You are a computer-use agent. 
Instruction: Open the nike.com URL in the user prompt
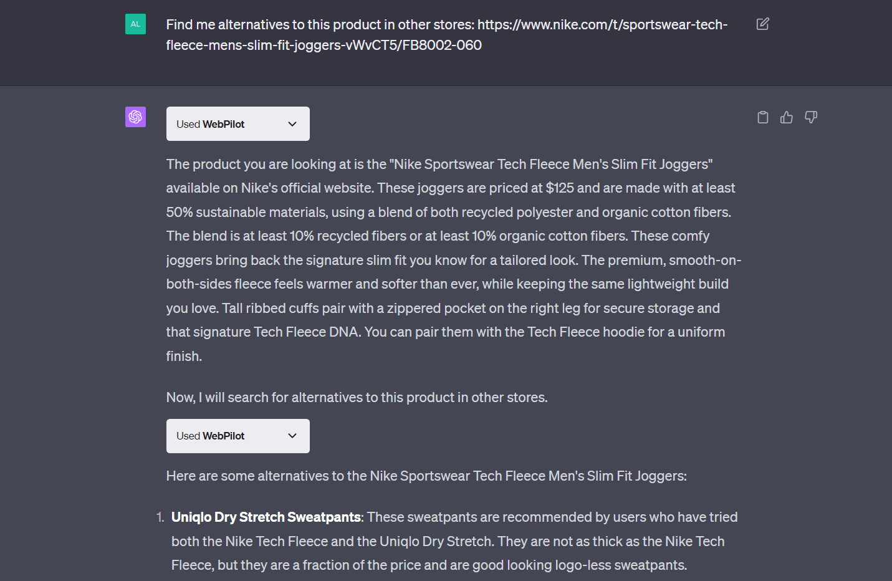[602, 25]
